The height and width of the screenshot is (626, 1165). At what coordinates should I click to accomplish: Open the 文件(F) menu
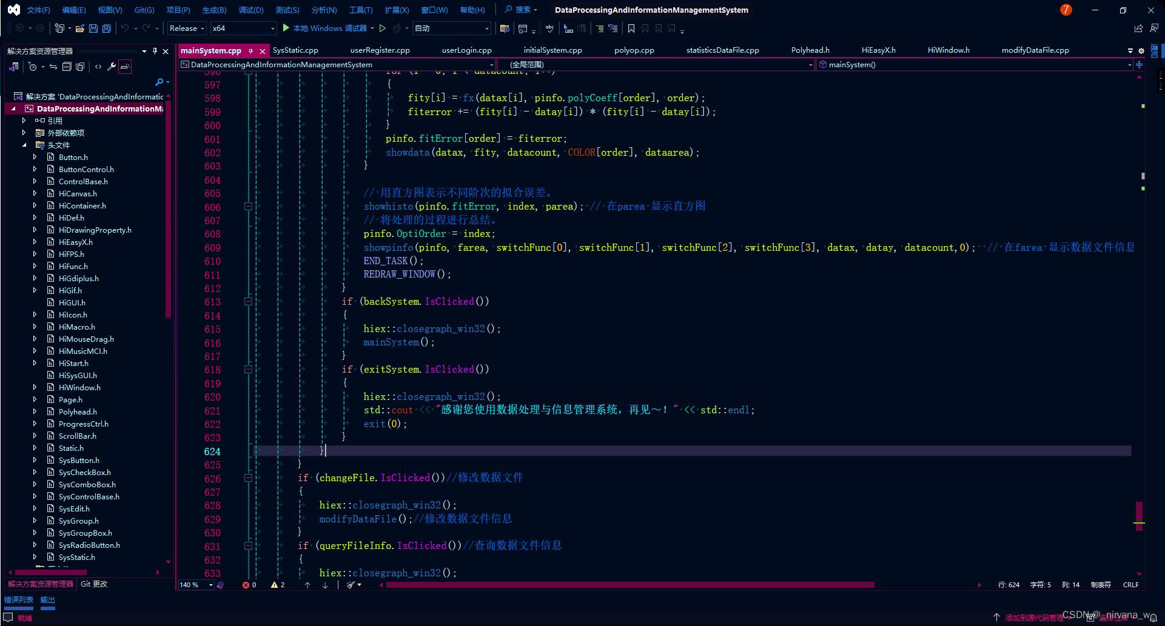pos(38,10)
